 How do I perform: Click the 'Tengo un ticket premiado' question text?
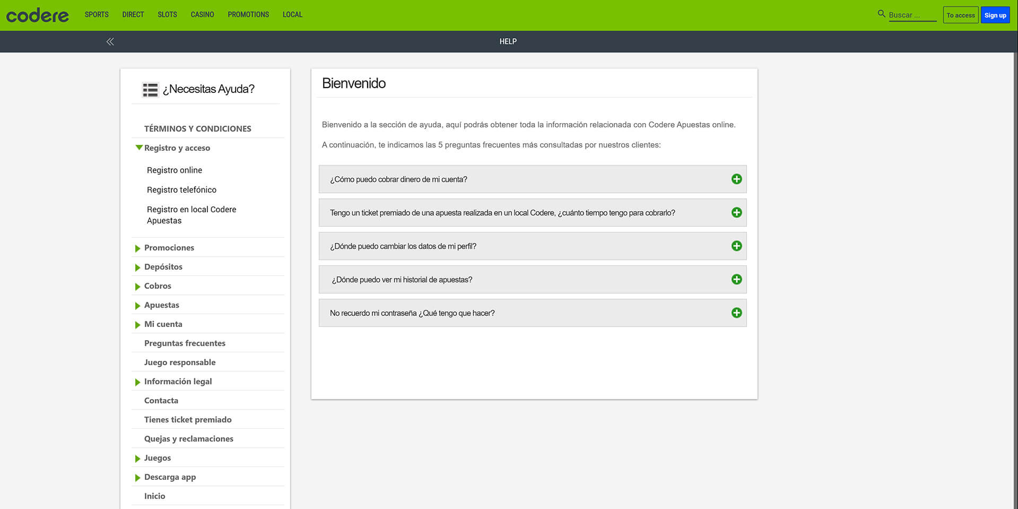pos(502,213)
